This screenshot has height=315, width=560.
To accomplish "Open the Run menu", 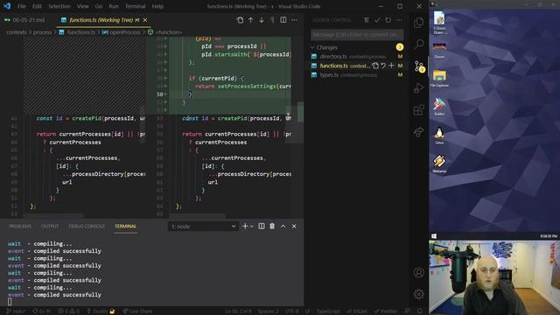I will 114,6.
